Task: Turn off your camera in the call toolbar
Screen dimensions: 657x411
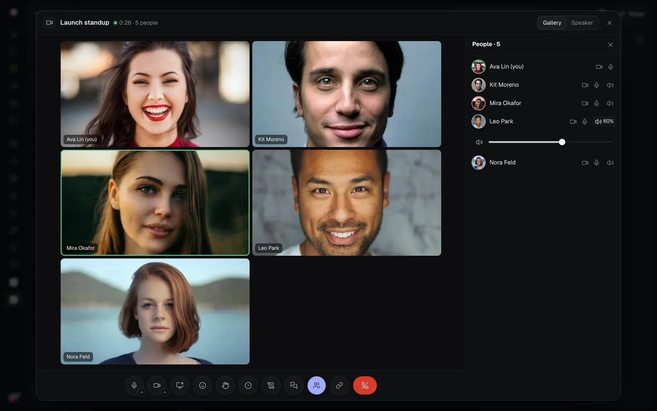Action: 157,386
